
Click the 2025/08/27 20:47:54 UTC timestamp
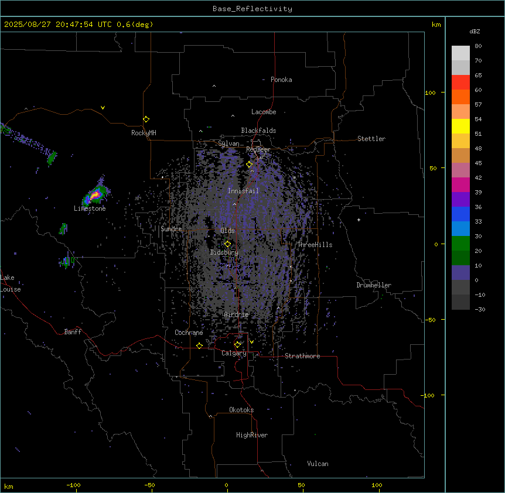(x=58, y=25)
